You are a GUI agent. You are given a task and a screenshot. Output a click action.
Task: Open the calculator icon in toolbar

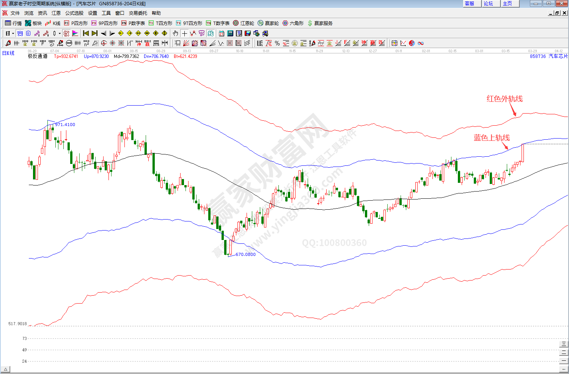tap(230, 33)
